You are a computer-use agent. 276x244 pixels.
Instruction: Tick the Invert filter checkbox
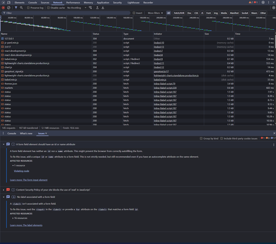click(x=134, y=13)
